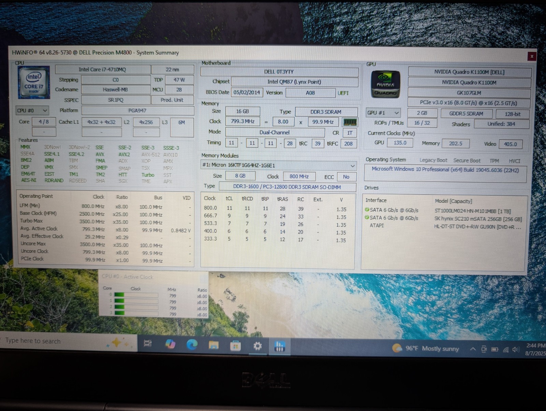Screen dimensions: 546x411
Task: Open Settings gear in the taskbar
Action: click(258, 346)
